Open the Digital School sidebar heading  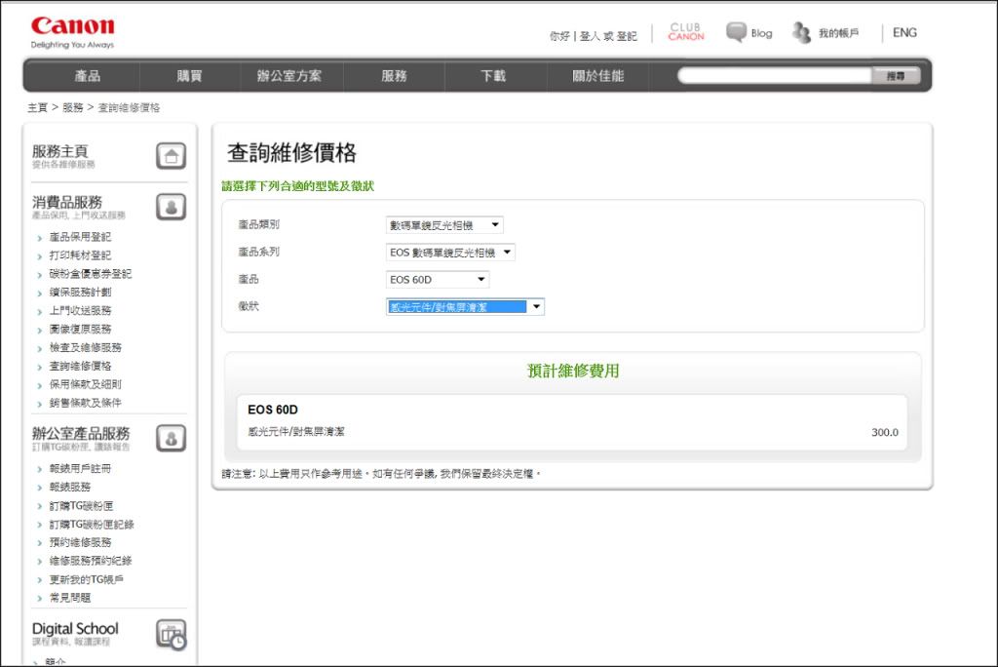pyautogui.click(x=75, y=629)
